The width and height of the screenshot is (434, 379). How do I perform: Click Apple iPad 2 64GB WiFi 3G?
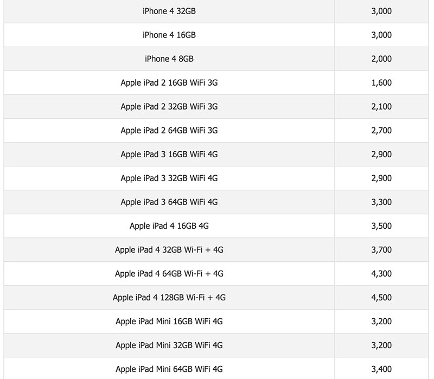(169, 131)
